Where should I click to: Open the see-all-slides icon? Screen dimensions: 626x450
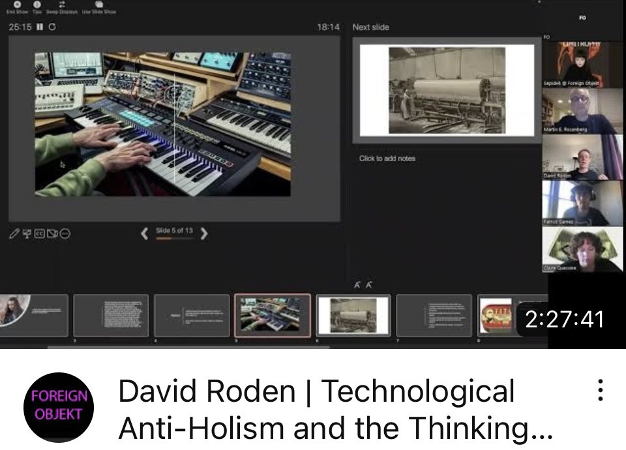pyautogui.click(x=27, y=234)
